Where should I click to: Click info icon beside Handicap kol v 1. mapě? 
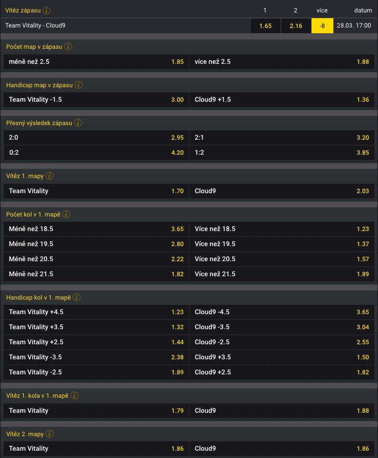coord(77,298)
